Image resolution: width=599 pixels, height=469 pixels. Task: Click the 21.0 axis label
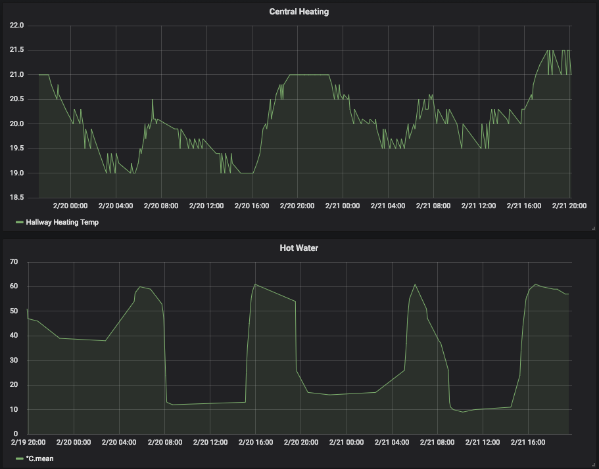16,74
